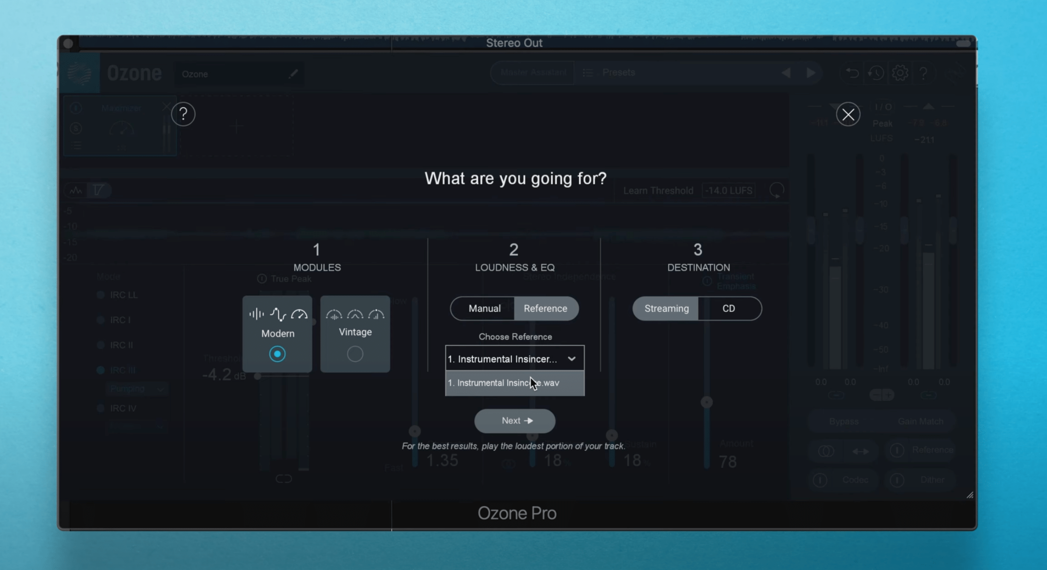Click the Threshold slider handle near -4.2 dB
1047x570 pixels.
[258, 376]
